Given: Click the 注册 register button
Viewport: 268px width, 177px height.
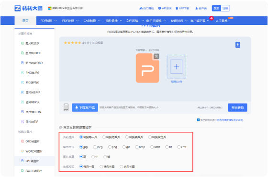Looking at the screenshot, I should point(225,8).
